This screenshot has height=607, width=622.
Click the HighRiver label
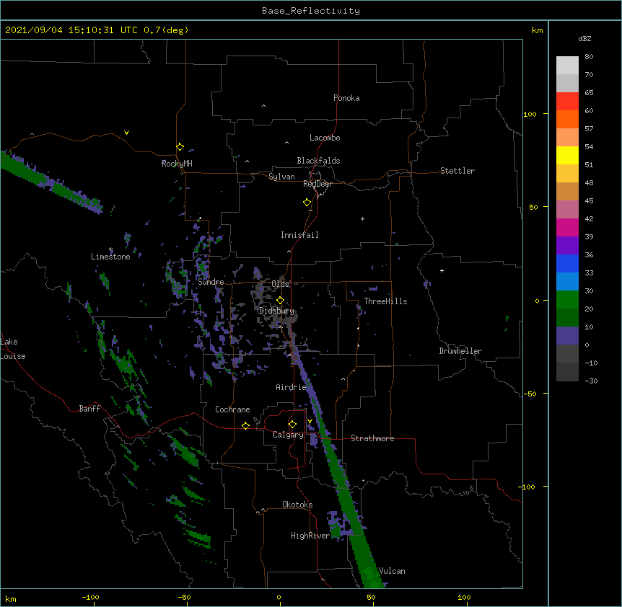point(310,536)
